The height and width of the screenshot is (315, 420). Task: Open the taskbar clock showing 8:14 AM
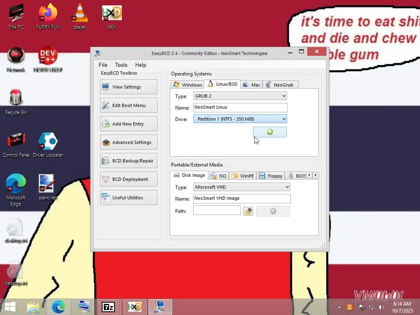pyautogui.click(x=402, y=307)
